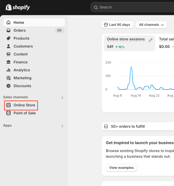The height and width of the screenshot is (186, 174).
Task: Click the Apps heading
Action: (x=7, y=125)
